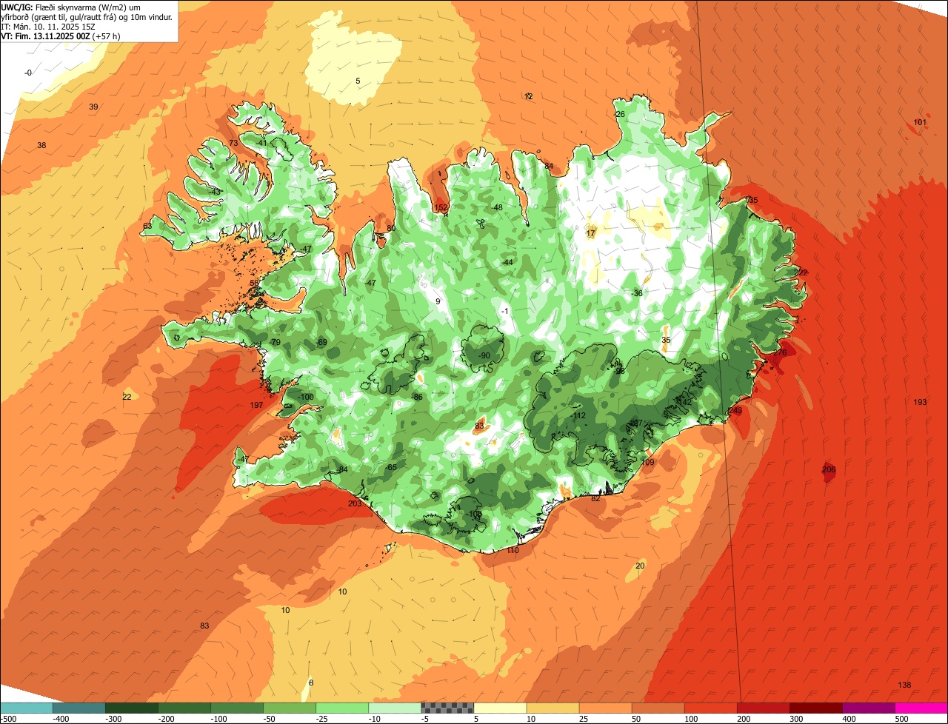Click the map value '222' on the east coast
Viewport: 948px width, 724px height.
(801, 272)
